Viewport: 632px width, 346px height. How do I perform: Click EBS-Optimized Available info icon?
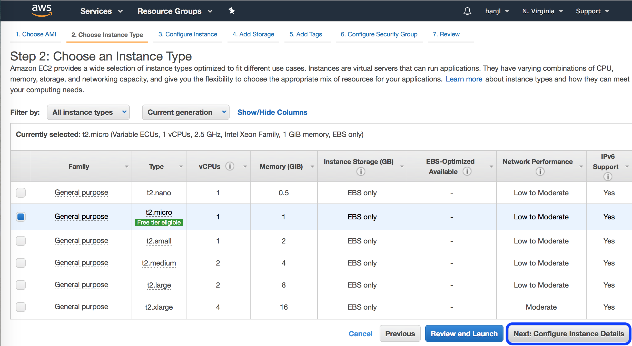tap(467, 171)
